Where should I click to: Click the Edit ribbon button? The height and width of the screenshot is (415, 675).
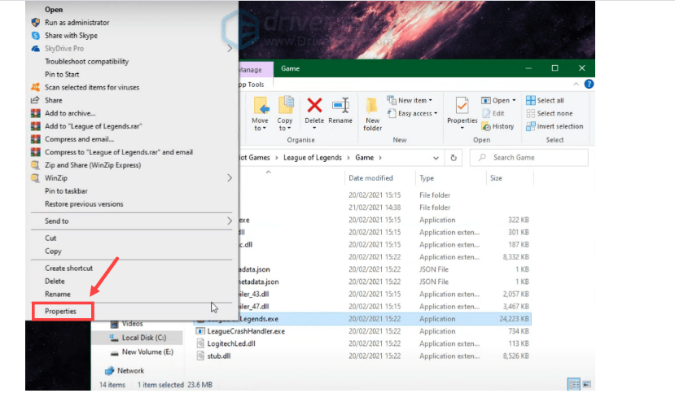tap(493, 113)
